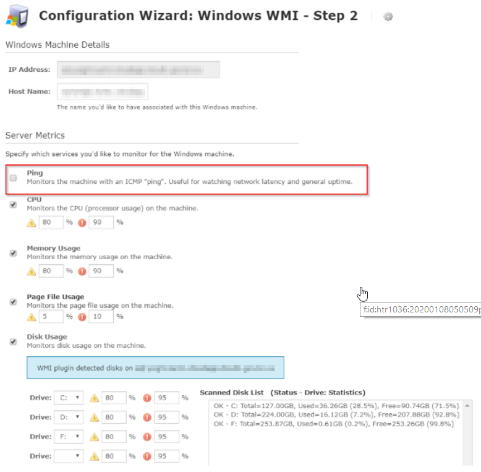
Task: Edit drive C: critical threshold field
Action: 166,398
